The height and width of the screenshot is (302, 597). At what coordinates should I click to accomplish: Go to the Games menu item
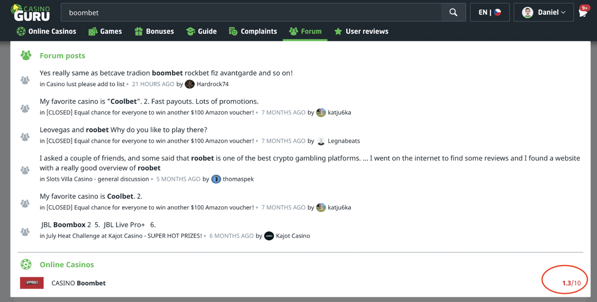(x=105, y=31)
